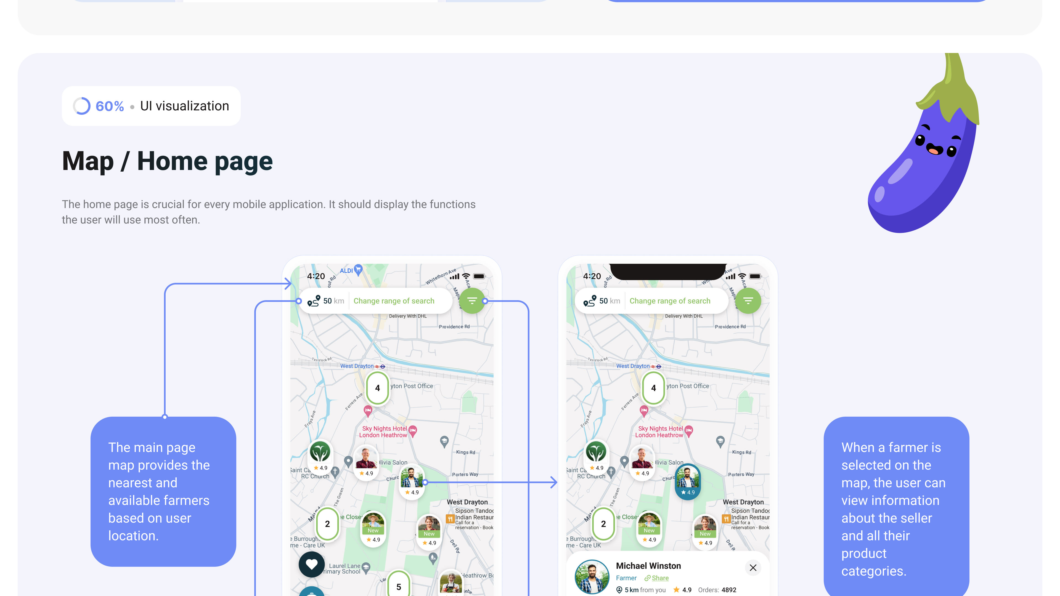Click Sky Nights Hotel pin in right phone
The image size is (1060, 596).
tap(689, 431)
